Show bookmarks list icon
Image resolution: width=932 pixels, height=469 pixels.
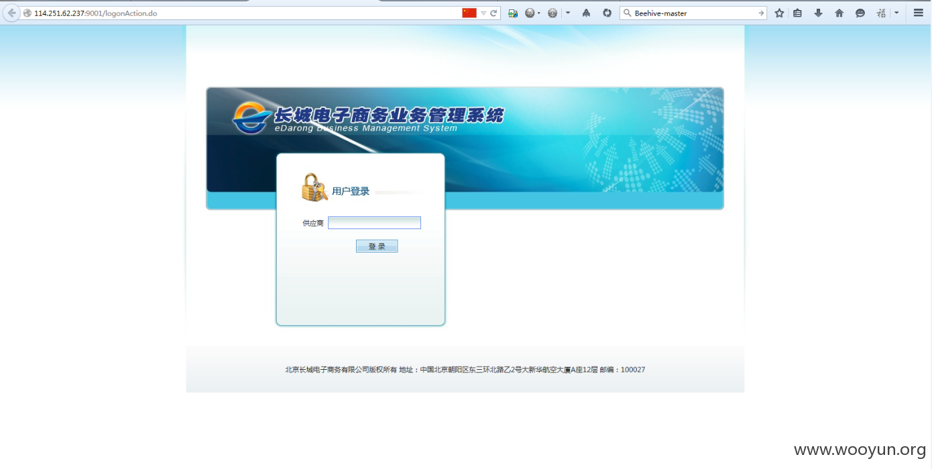pyautogui.click(x=797, y=13)
